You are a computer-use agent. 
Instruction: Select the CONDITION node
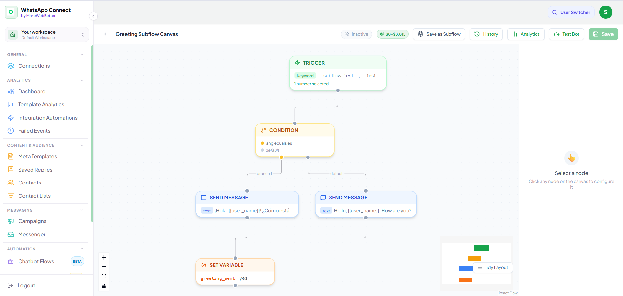(x=295, y=140)
